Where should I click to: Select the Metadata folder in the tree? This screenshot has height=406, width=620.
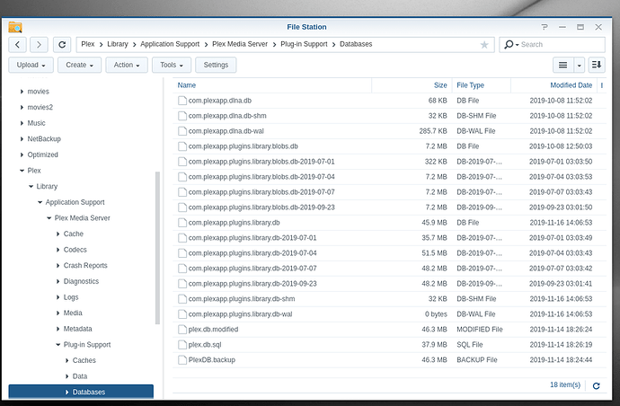coord(77,329)
